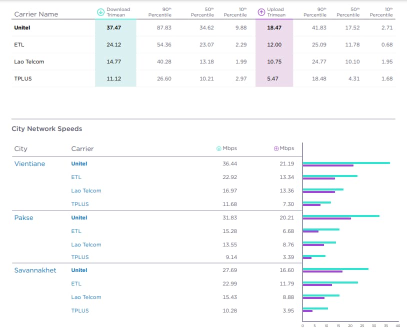Click Unitel in the top carrier table
The height and width of the screenshot is (333, 407).
coord(22,28)
